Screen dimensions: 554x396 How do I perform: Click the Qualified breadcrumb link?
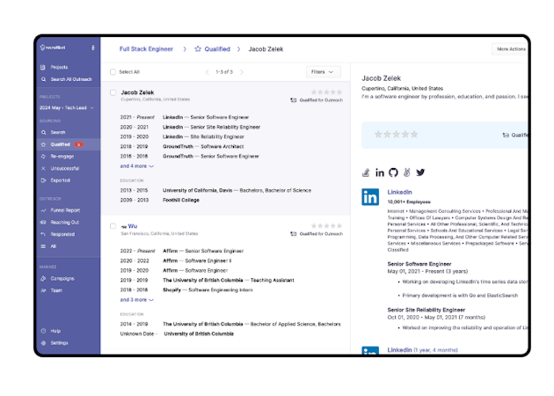[x=217, y=49]
